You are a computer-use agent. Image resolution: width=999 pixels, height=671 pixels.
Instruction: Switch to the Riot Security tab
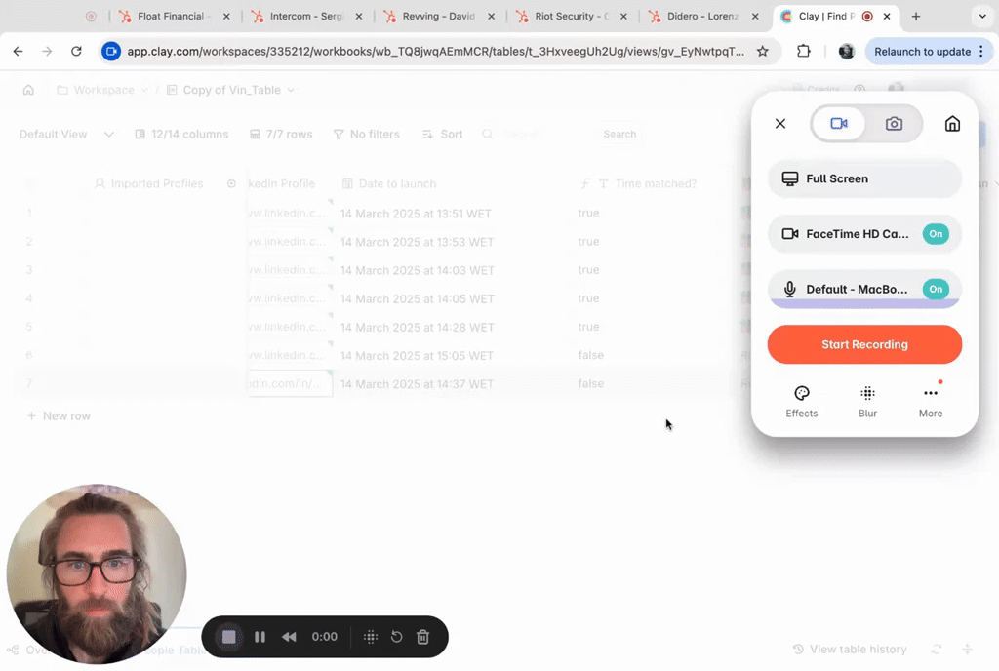pyautogui.click(x=573, y=17)
